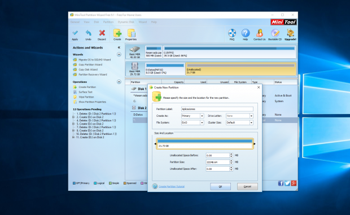The image size is (350, 215).
Task: Click the Partition Label input field
Action: 217,109
